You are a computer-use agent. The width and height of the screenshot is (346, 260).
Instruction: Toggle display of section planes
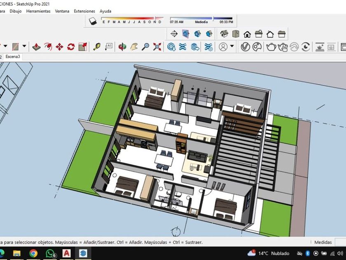coord(186,34)
